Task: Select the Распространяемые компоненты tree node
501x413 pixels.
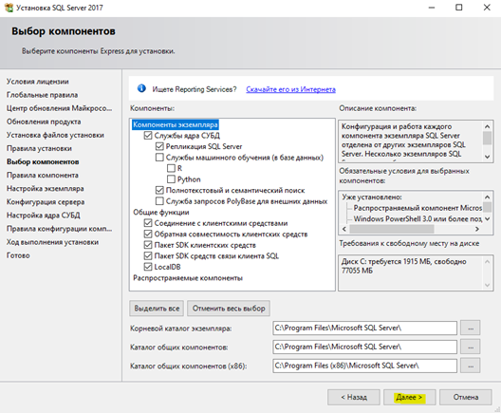Action: (188, 278)
